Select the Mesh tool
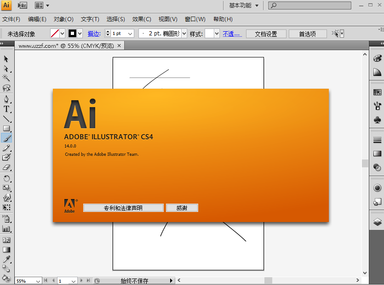This screenshot has height=285, width=384. pyautogui.click(x=6, y=240)
